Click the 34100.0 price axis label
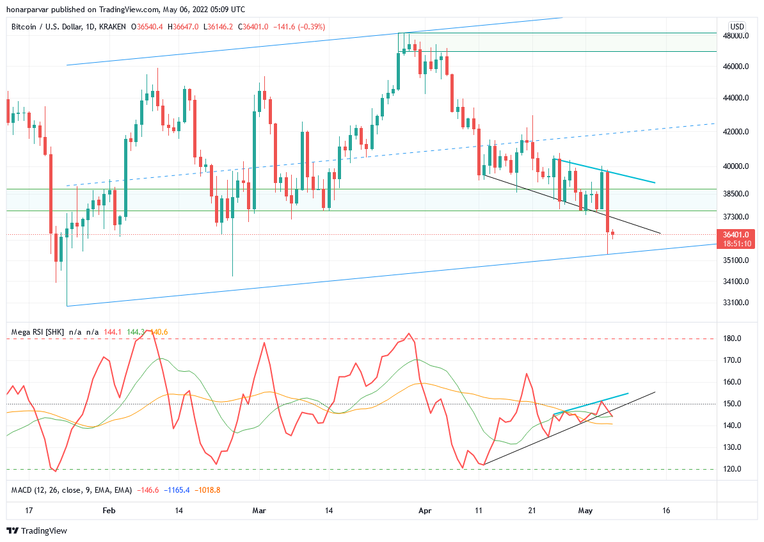This screenshot has width=764, height=542. [x=735, y=281]
